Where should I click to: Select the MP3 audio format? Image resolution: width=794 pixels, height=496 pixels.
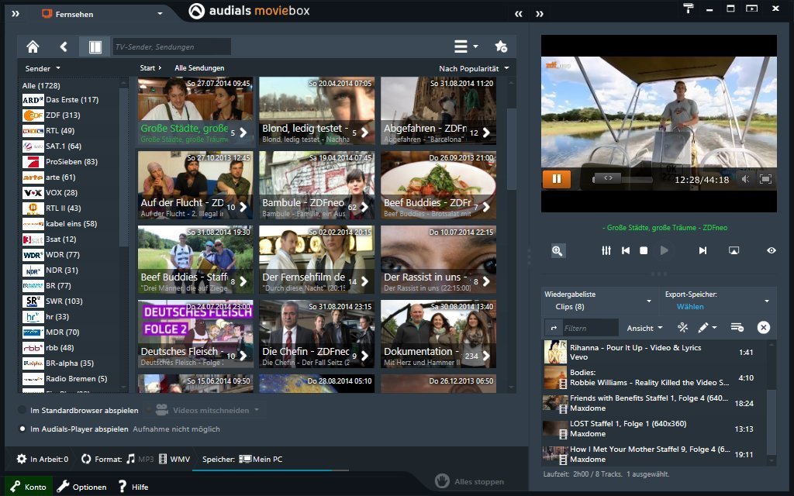pos(140,459)
